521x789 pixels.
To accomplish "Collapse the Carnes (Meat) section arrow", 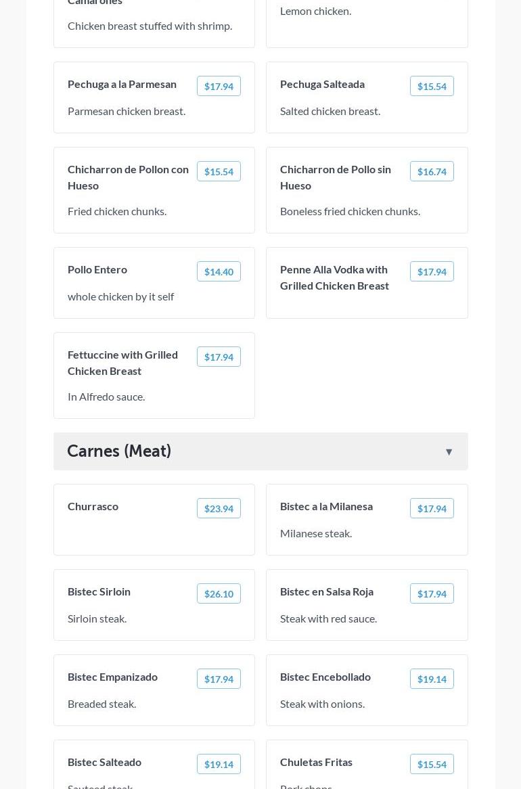I will tap(449, 452).
